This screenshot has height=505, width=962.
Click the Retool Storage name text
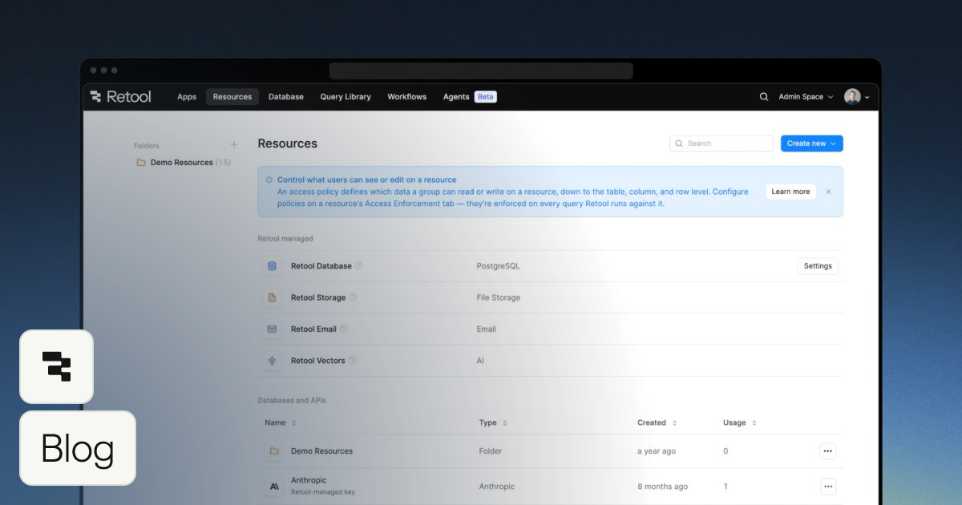[x=318, y=297]
